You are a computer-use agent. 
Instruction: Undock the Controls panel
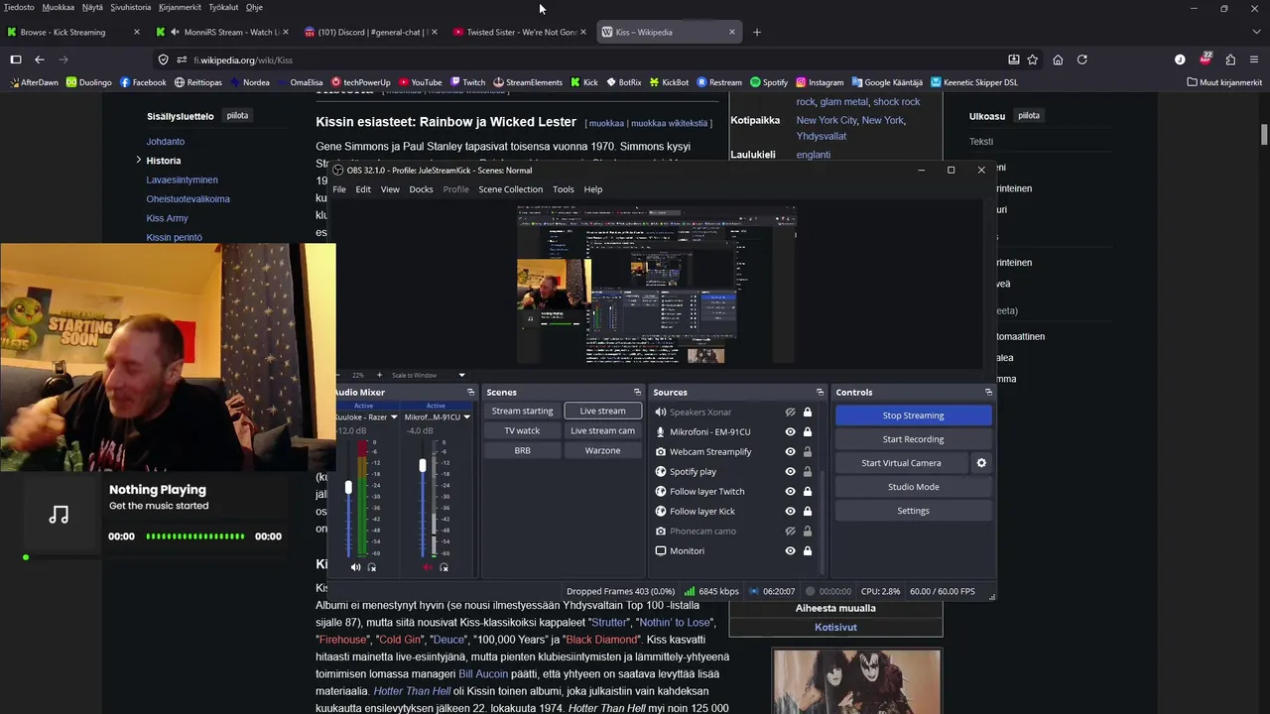click(x=988, y=393)
